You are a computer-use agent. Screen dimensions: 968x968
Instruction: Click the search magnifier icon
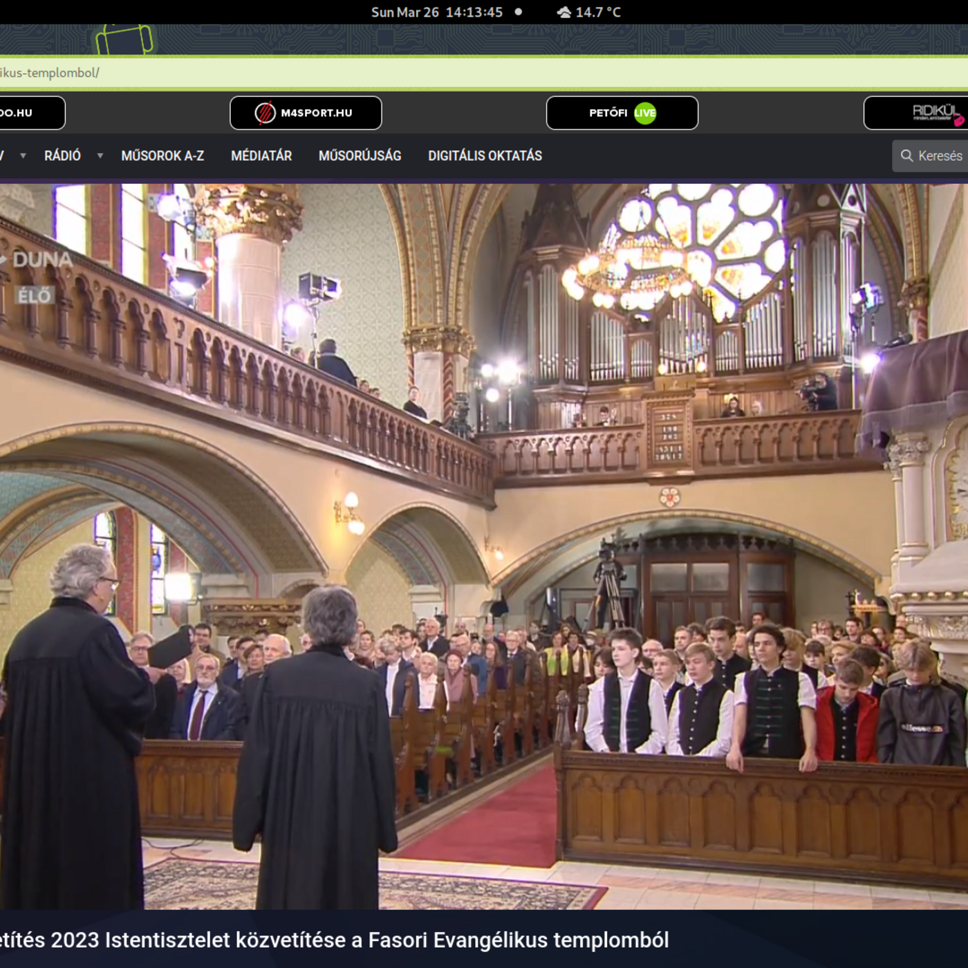pyautogui.click(x=906, y=156)
